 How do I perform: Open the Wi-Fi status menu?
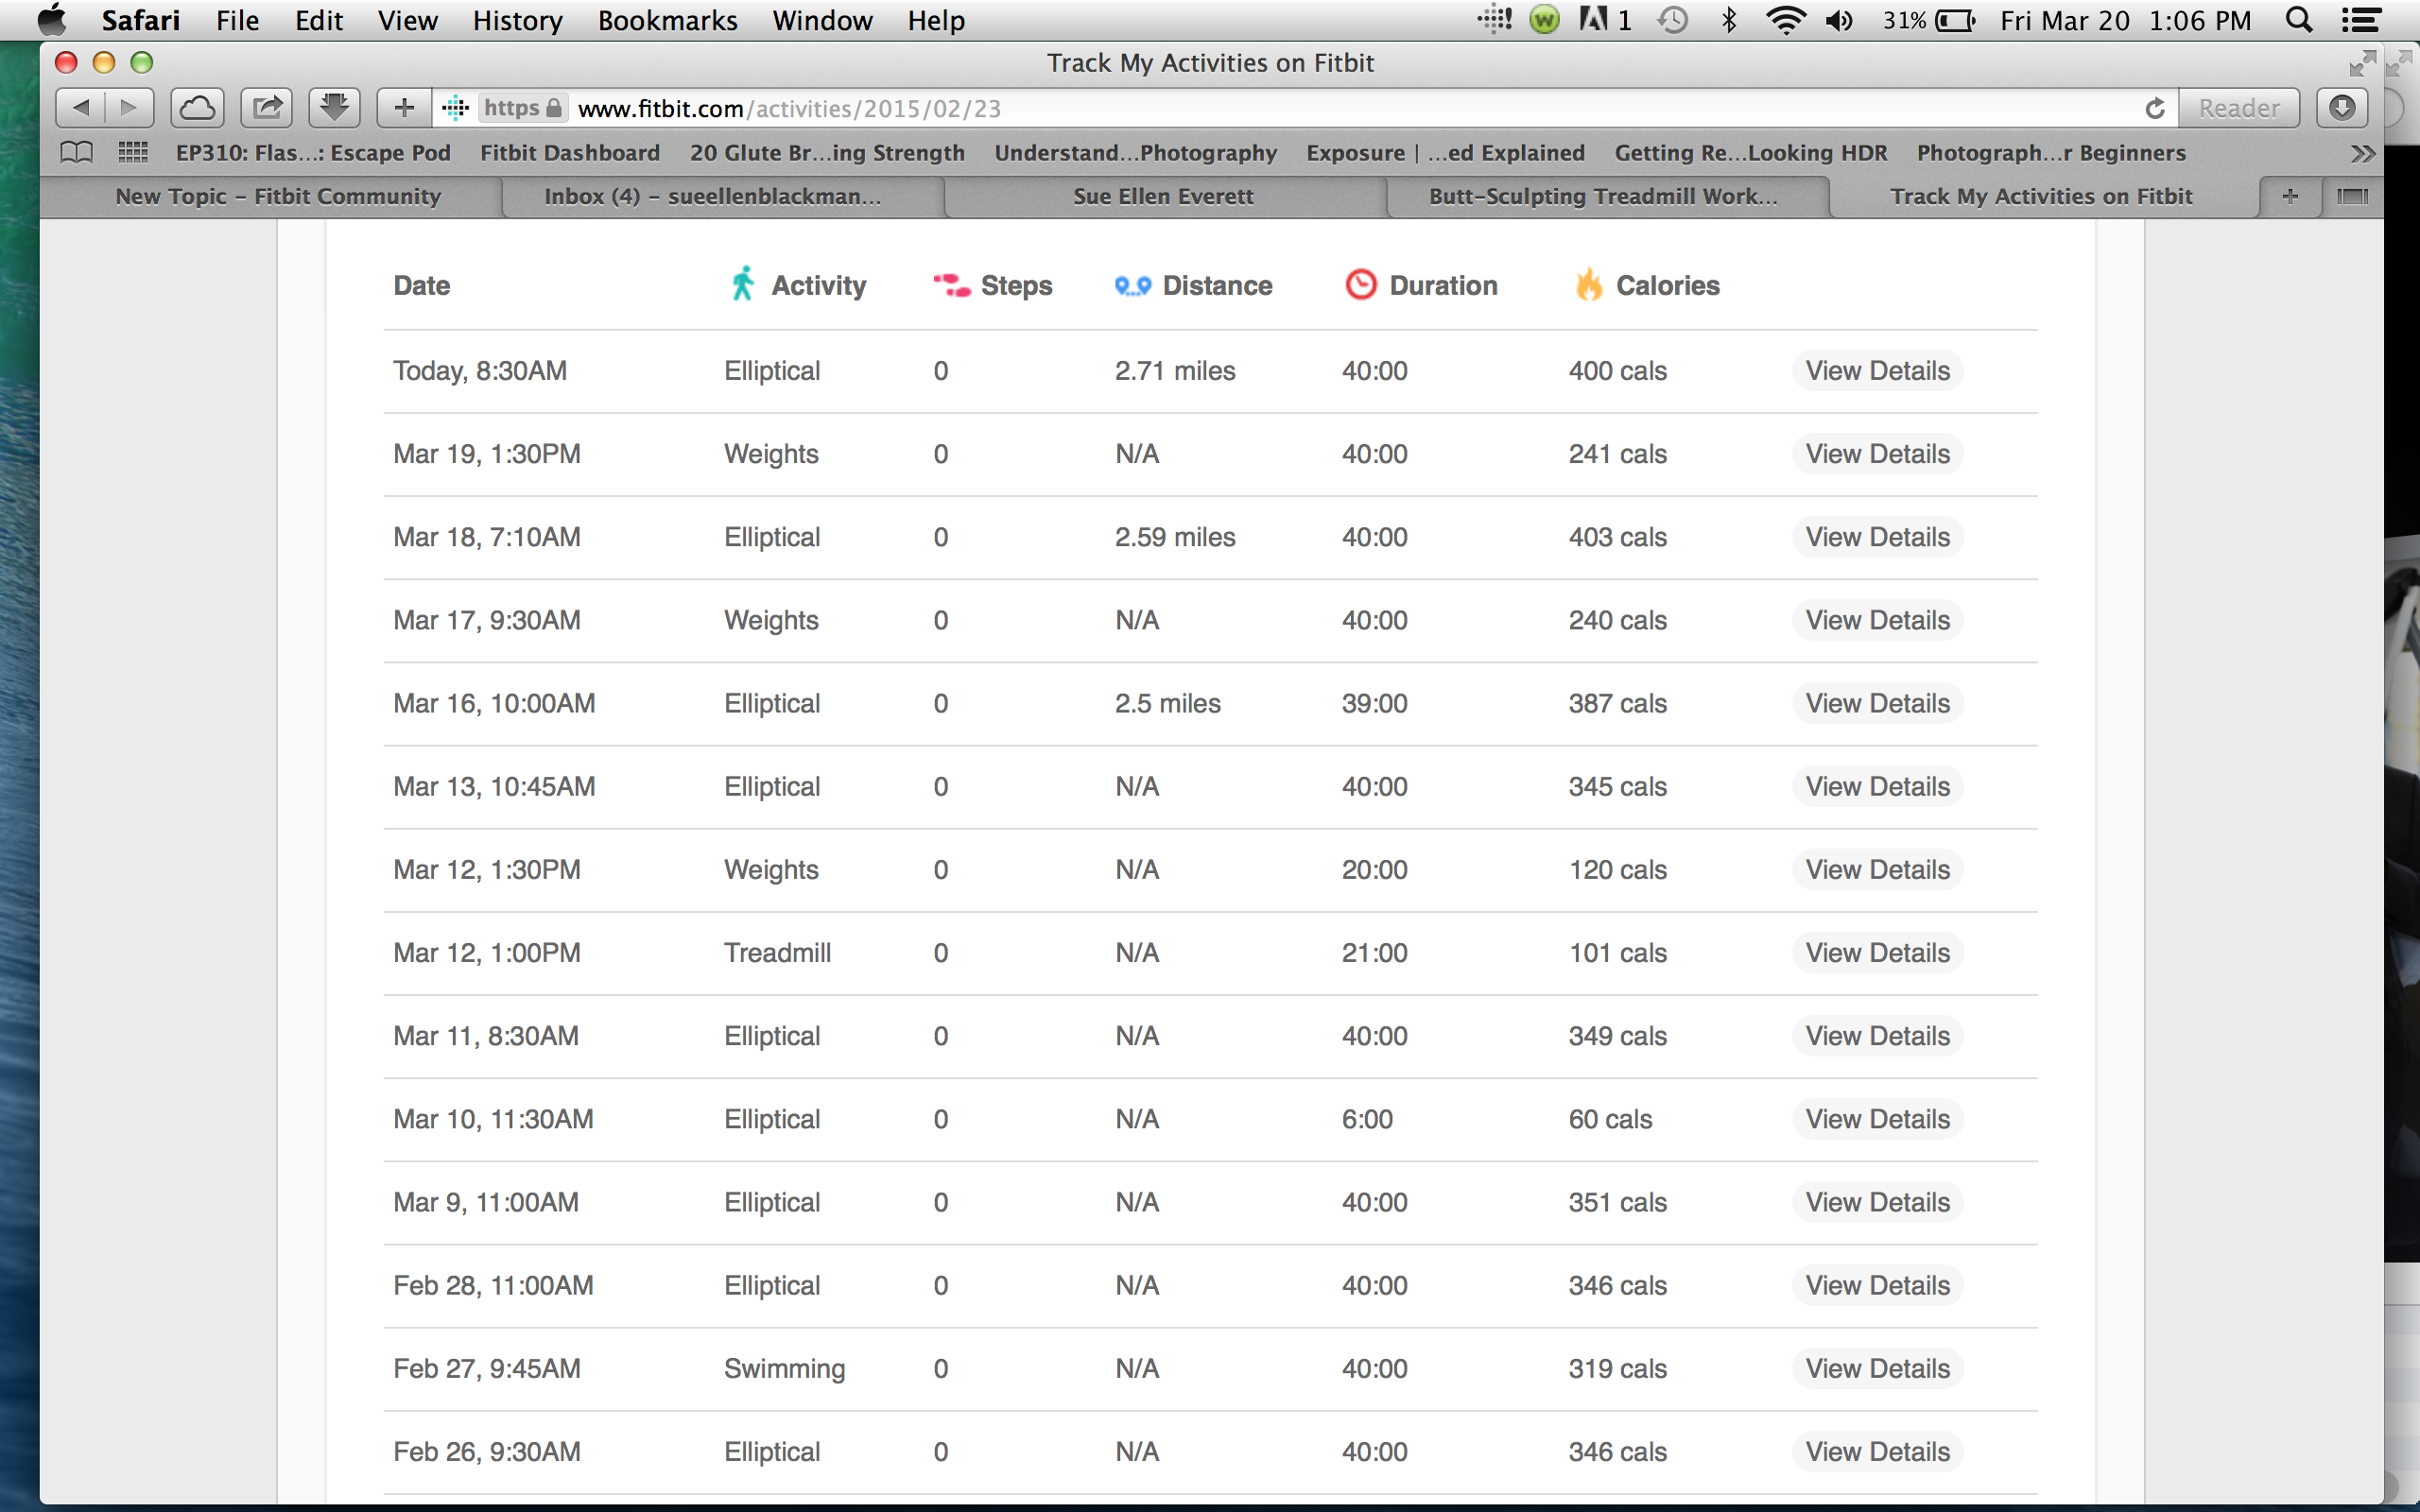(1785, 20)
